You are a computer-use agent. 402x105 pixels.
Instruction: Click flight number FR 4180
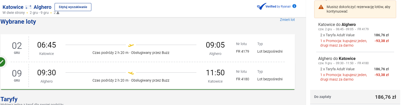coord(242,79)
